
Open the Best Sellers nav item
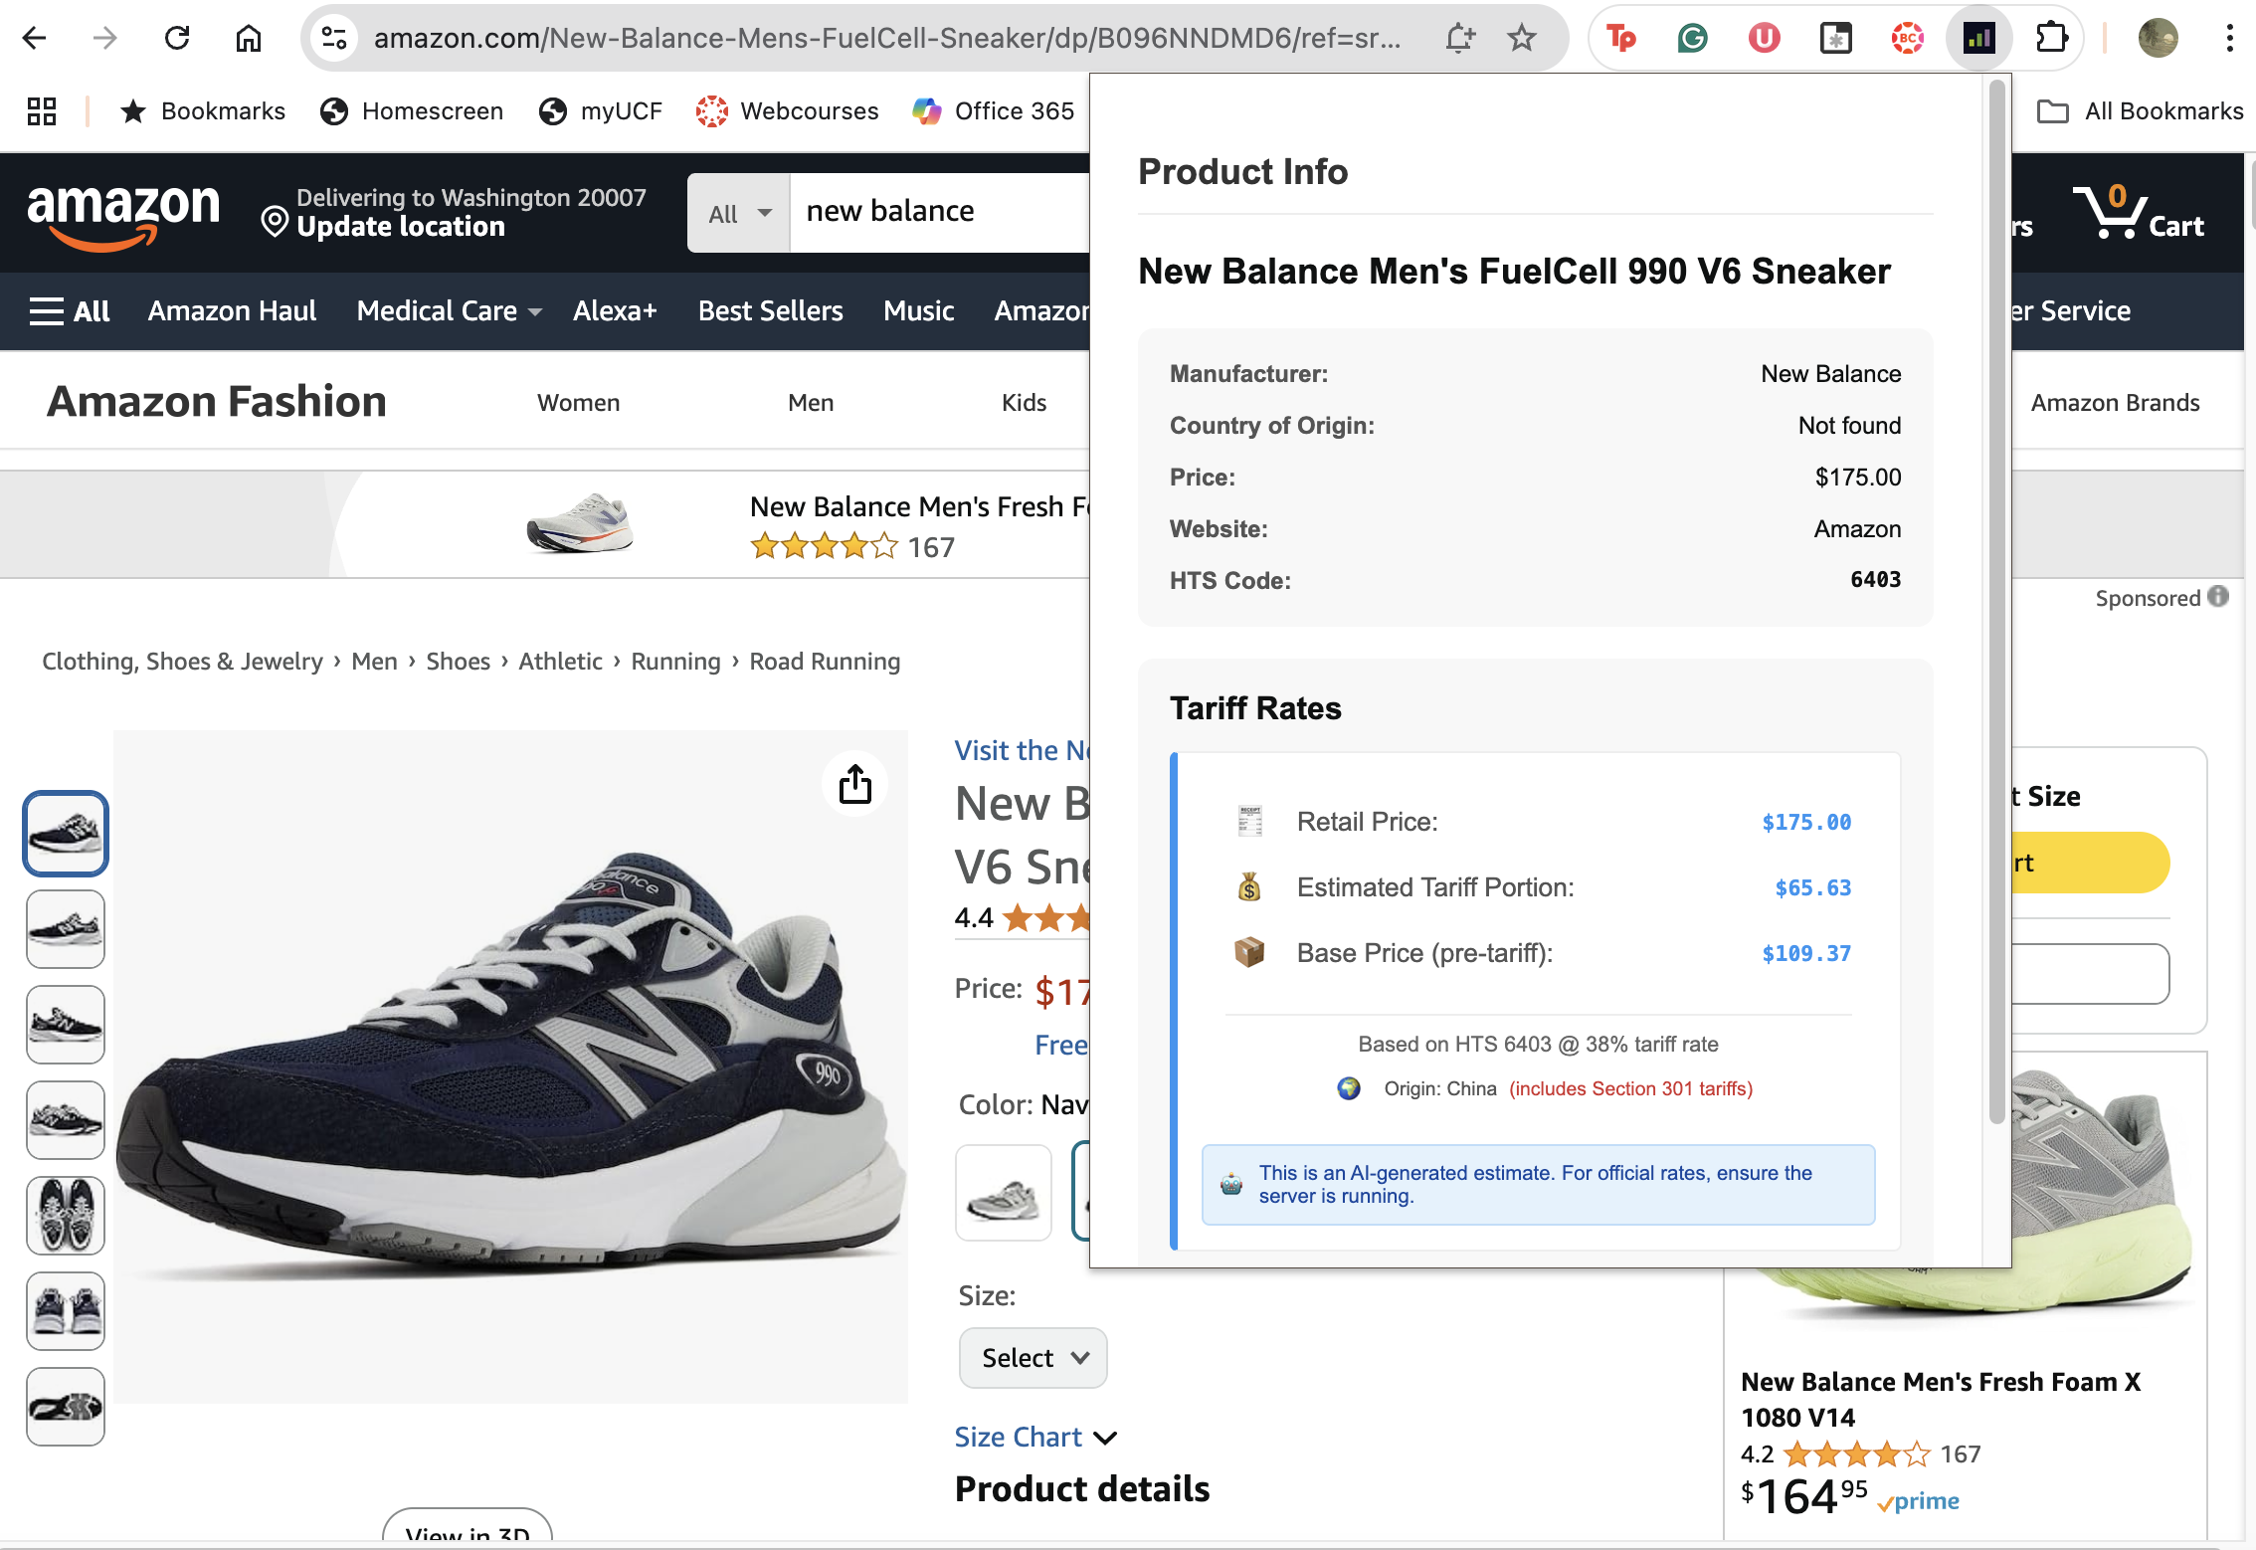coord(770,311)
